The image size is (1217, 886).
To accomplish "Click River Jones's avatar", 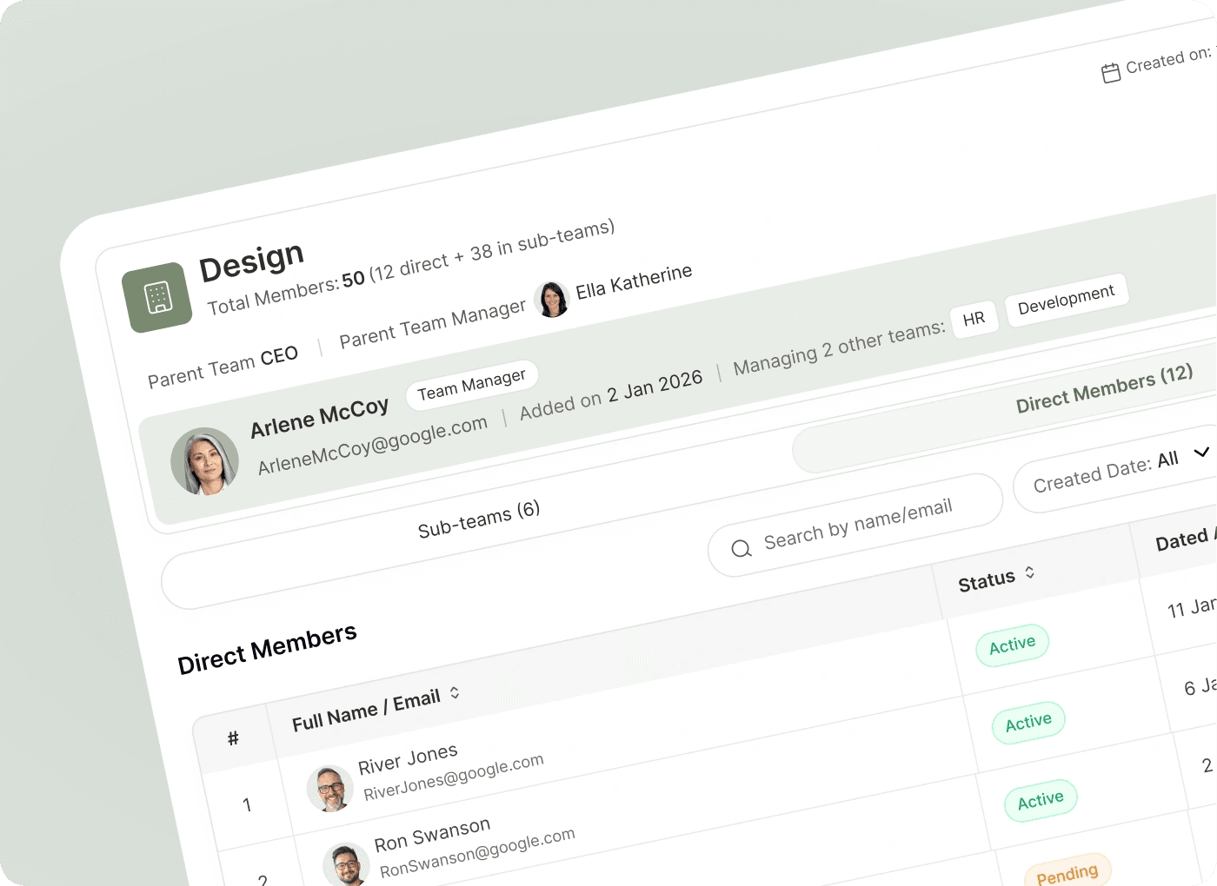I will point(330,789).
